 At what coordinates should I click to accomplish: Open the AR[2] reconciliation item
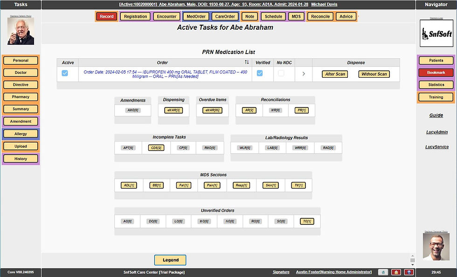click(249, 110)
